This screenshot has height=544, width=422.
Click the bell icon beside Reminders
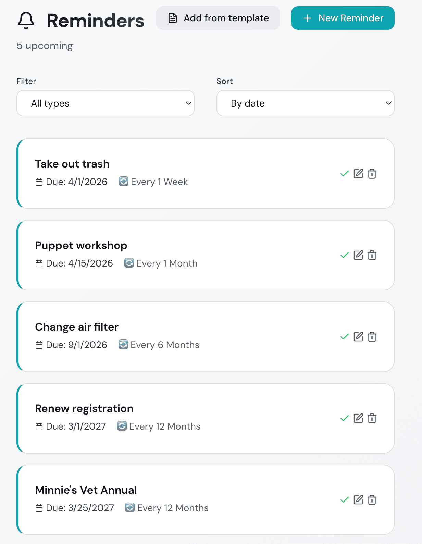point(26,20)
